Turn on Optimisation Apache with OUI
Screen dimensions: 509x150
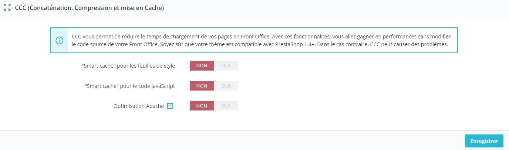coord(226,106)
